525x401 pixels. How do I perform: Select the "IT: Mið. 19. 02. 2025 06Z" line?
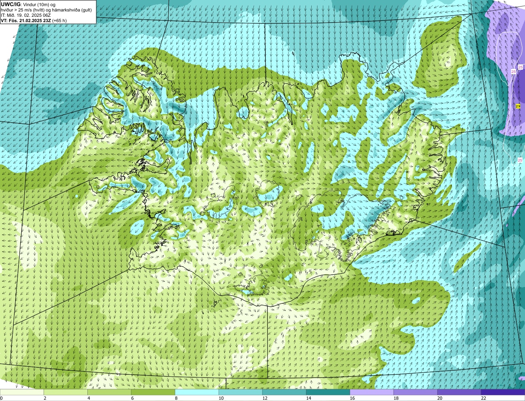(x=26, y=15)
